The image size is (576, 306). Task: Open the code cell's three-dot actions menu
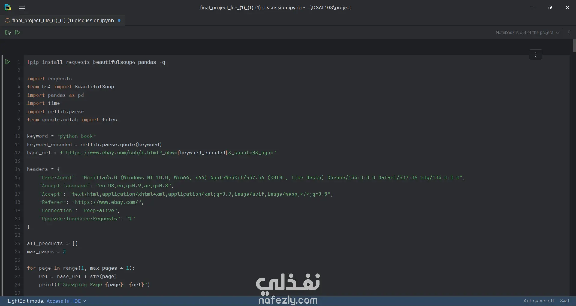[x=535, y=55]
